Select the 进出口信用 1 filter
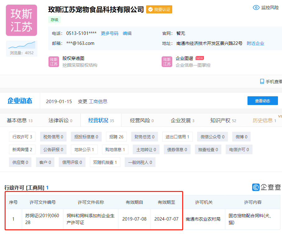Screen dimensions: 282x234 click(x=178, y=137)
